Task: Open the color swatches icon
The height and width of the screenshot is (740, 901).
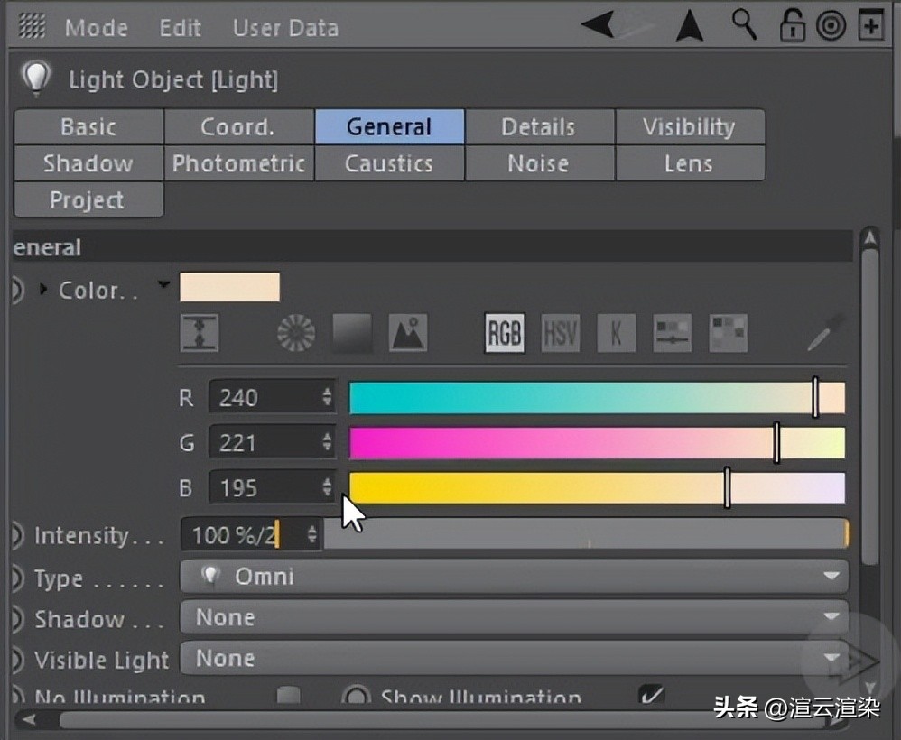Action: coord(727,333)
